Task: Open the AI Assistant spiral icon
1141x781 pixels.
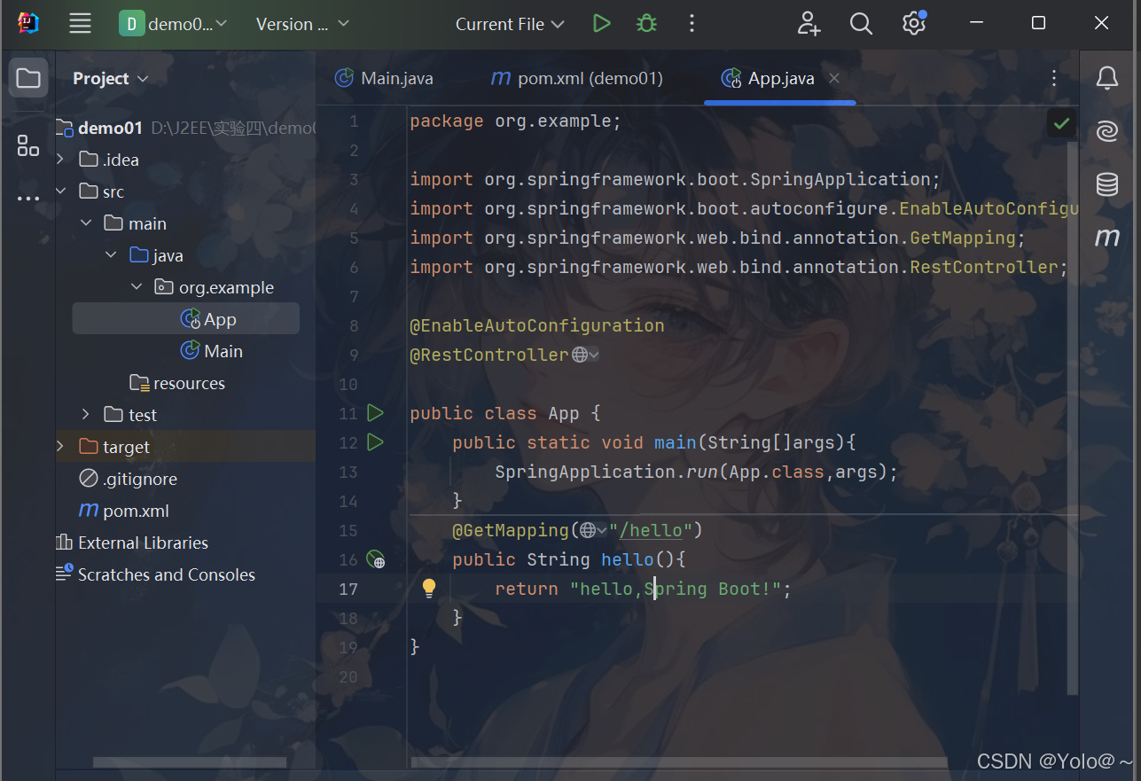Action: (x=1107, y=132)
